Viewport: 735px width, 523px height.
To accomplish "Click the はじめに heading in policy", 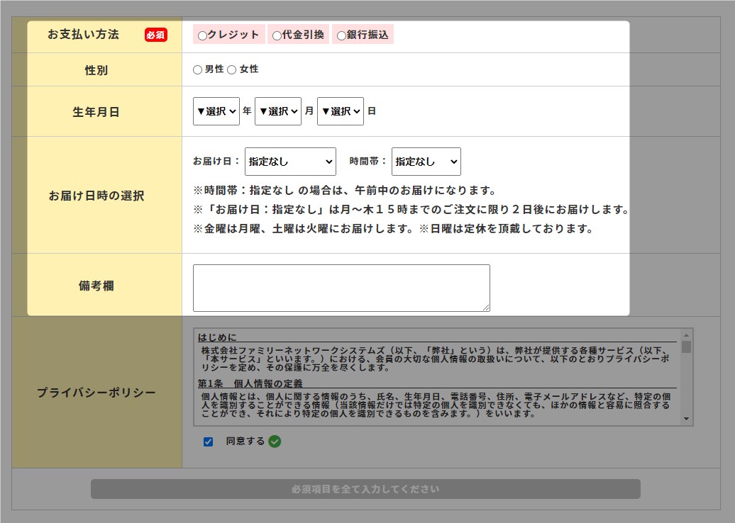I will (x=217, y=337).
